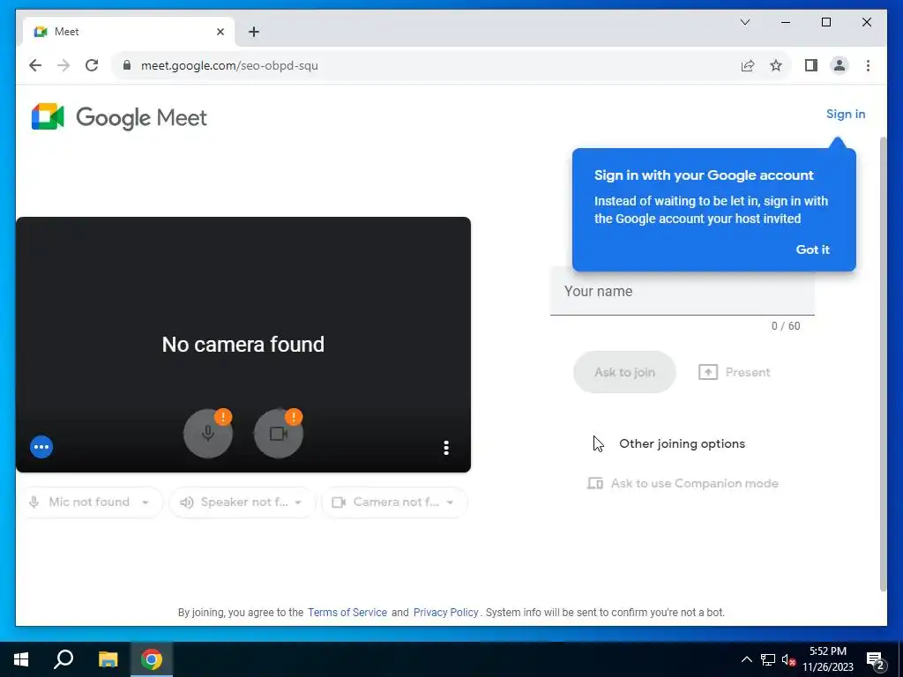Viewport: 903px width, 677px height.
Task: Expand the Mic not found dropdown
Action: (x=93, y=502)
